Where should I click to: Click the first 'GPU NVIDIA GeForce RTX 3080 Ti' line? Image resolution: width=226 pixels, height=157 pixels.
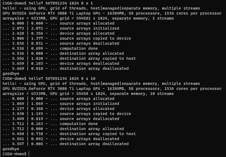(112, 13)
